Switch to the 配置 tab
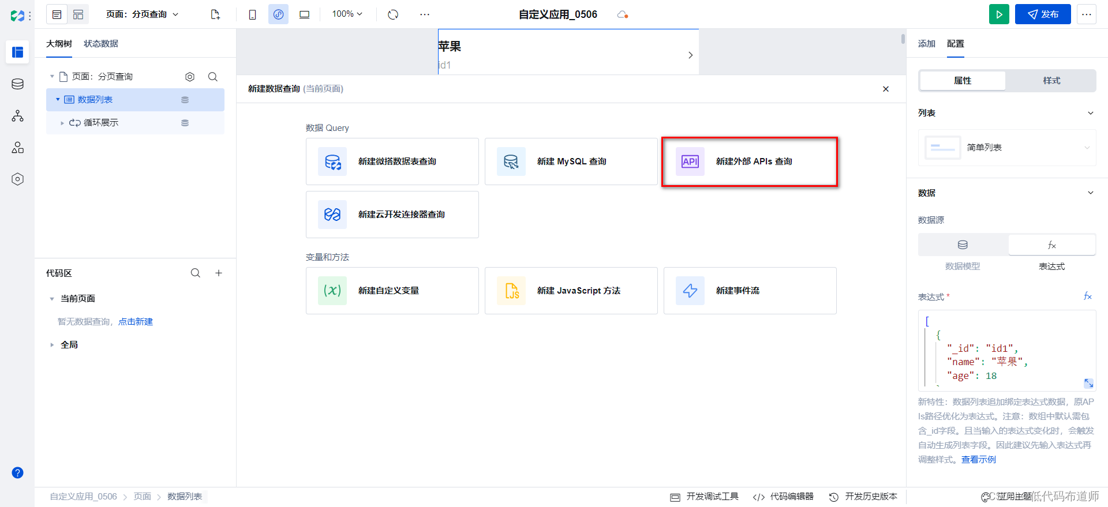This screenshot has height=507, width=1108. point(955,44)
